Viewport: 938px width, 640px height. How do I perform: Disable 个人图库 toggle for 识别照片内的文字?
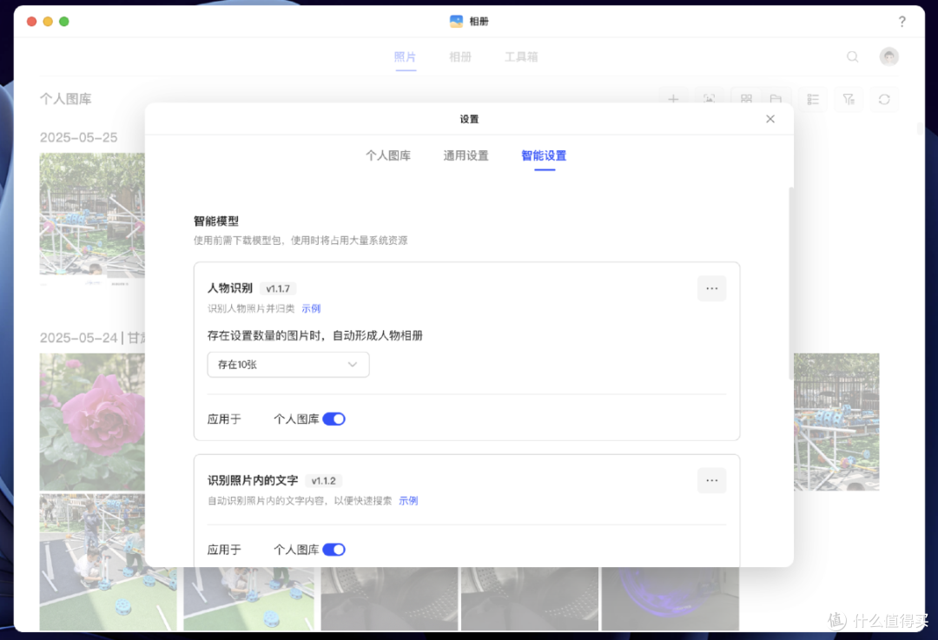(x=334, y=550)
